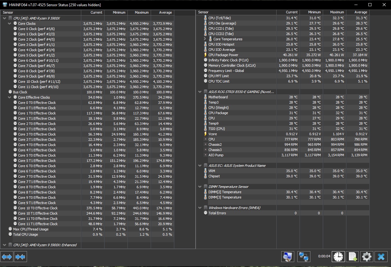Collapse the Core Effective Clocks node

[10, 97]
